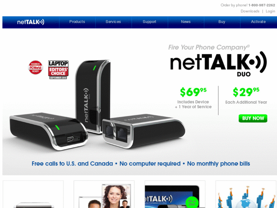The height and width of the screenshot is (208, 277).
Task: Click the Laptop Editors' Choice badge
Action: pyautogui.click(x=58, y=70)
